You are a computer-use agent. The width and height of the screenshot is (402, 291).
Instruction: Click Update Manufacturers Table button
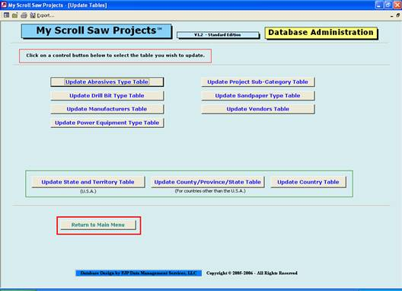(107, 109)
